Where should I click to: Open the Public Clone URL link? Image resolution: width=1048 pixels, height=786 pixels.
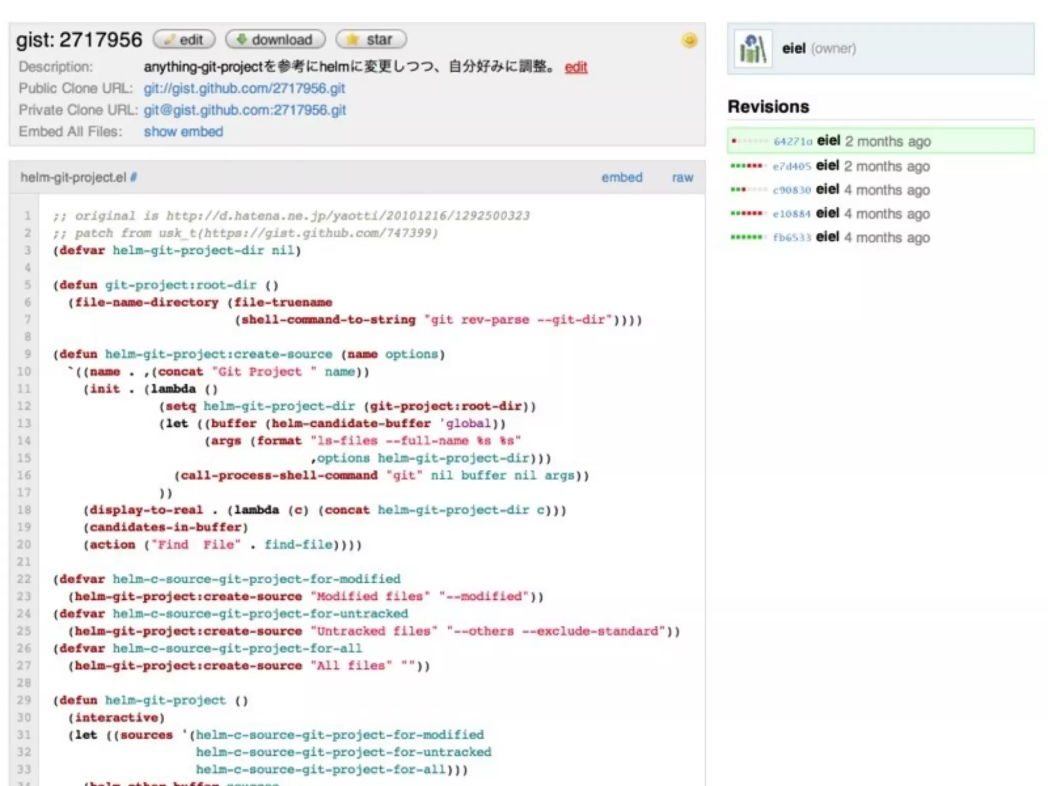click(244, 89)
